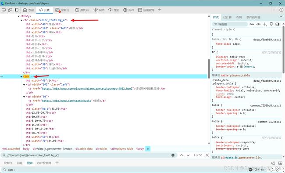Select tbody breadcrumb
The image size is (285, 173).
coord(140,149)
